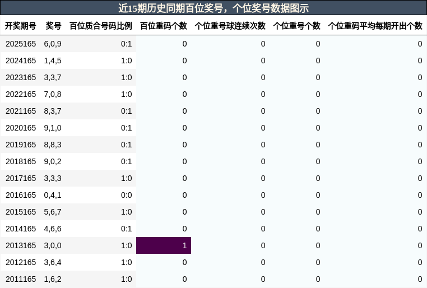Screen dimensions: 427x288
Task: Click ratio 1:0 in row 2022165
Action: point(126,95)
